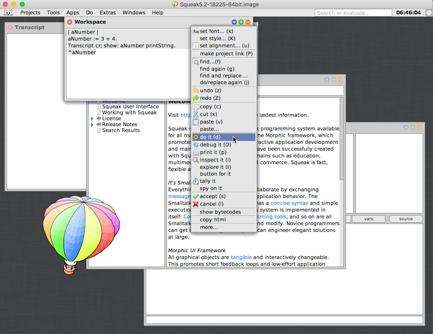Click the License book icon
The width and height of the screenshot is (433, 334).
tap(99, 119)
